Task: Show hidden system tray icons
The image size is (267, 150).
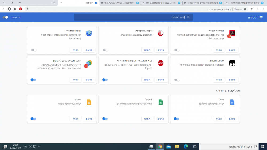Action: coord(39,147)
